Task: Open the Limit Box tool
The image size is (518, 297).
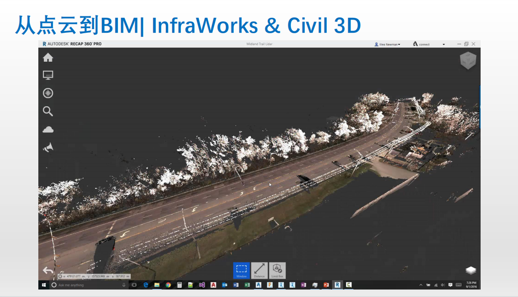Action: (277, 270)
